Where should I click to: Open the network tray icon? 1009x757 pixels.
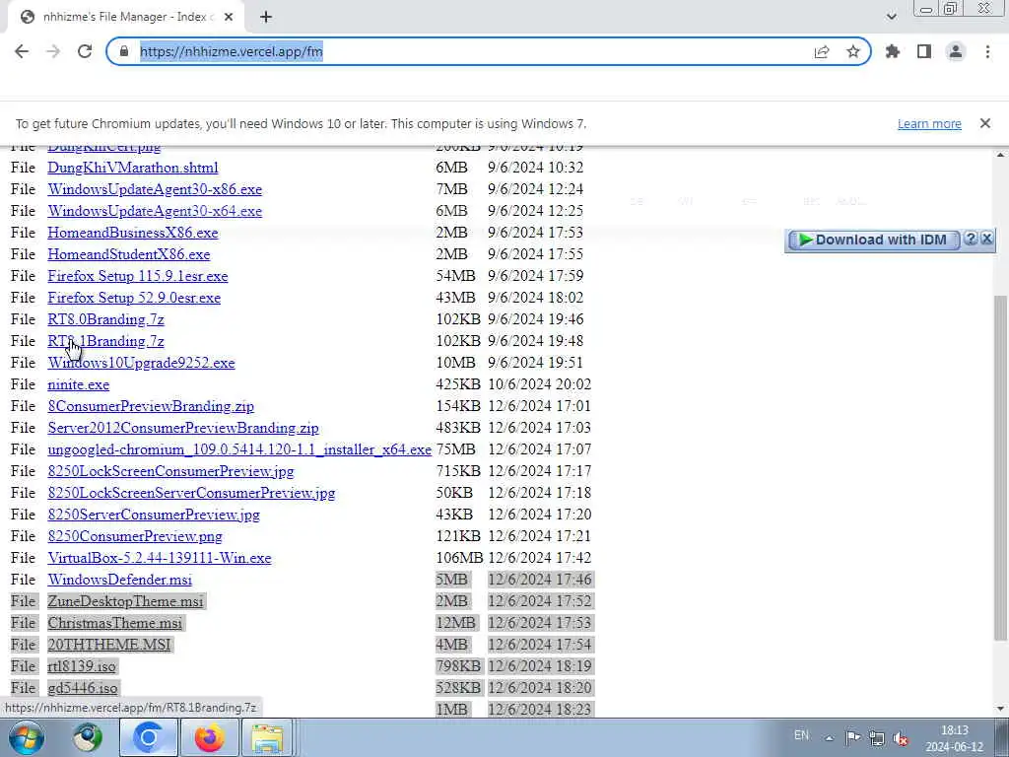[876, 737]
